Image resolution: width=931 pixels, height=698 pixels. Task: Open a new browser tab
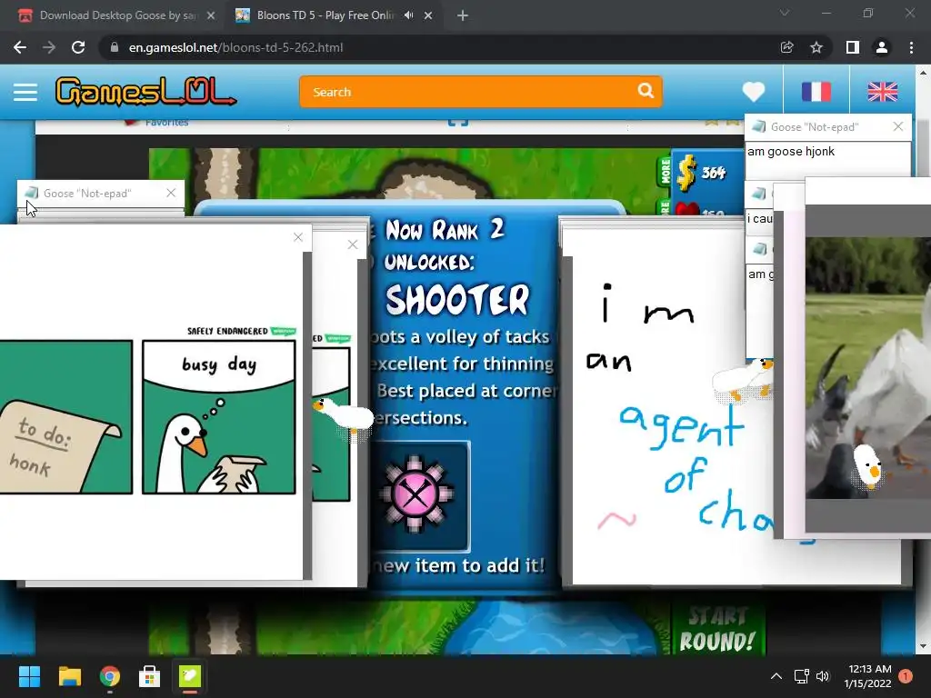(463, 16)
